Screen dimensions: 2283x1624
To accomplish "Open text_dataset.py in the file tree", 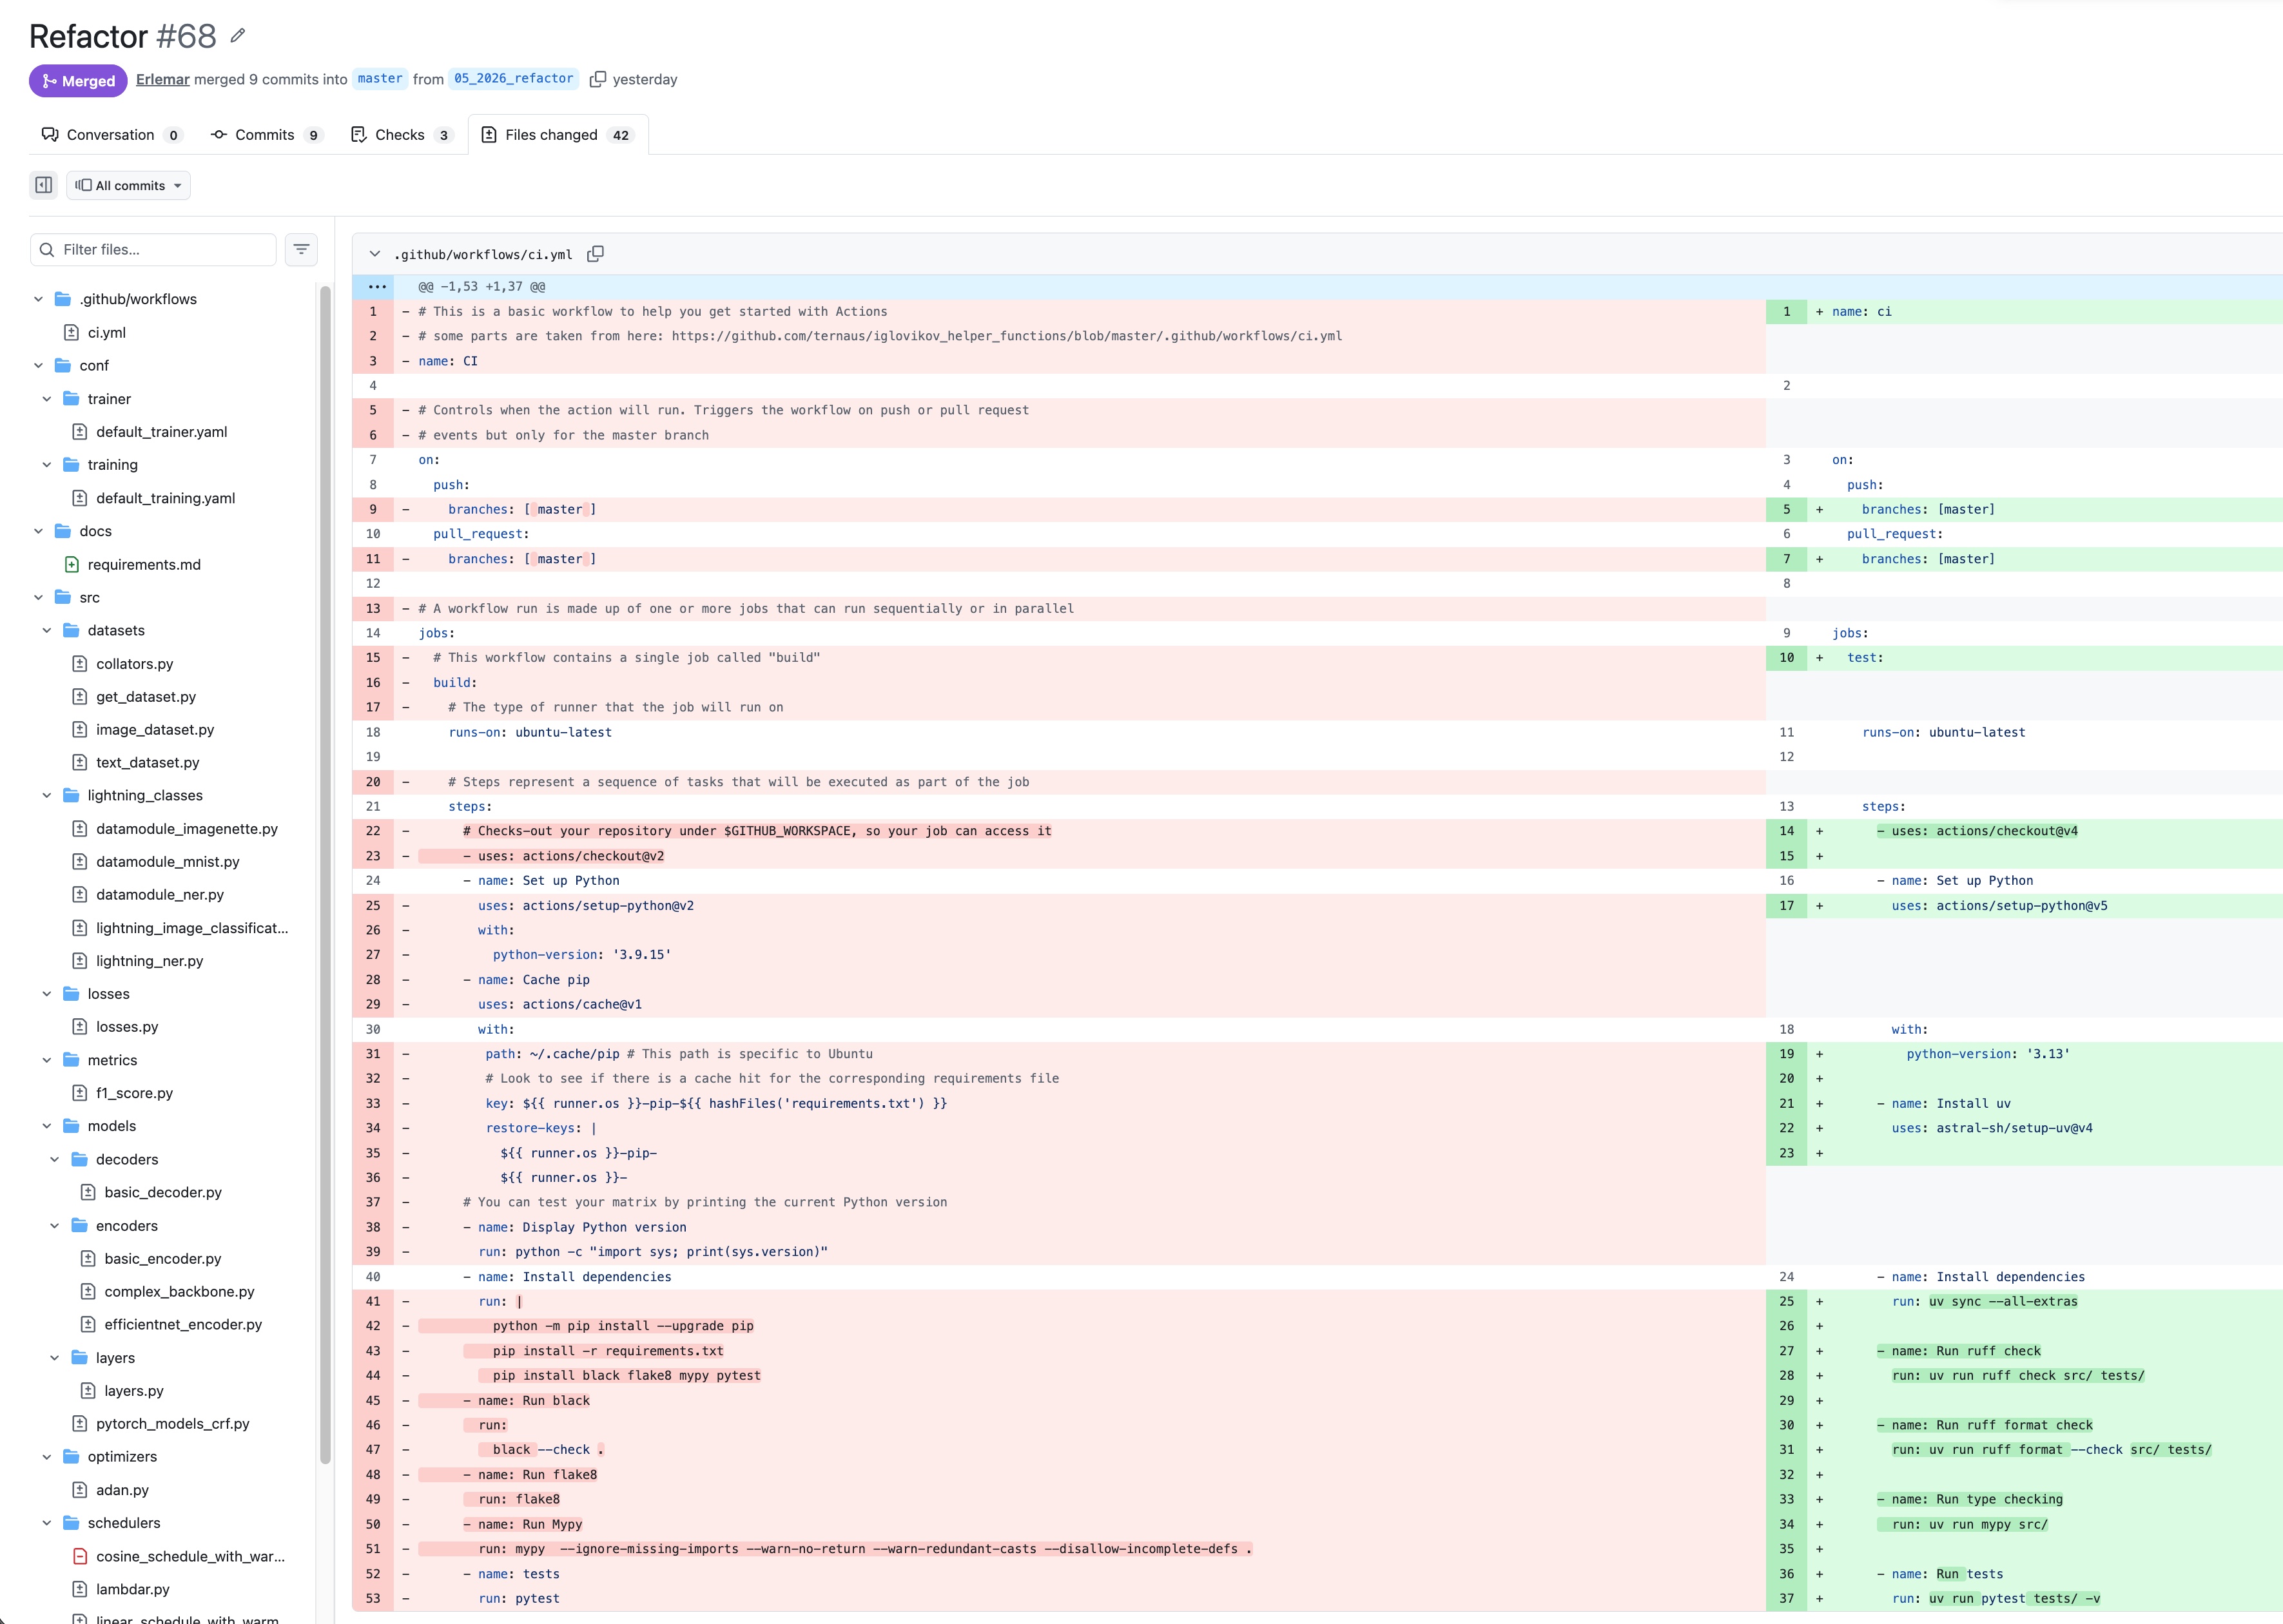I will 148,763.
